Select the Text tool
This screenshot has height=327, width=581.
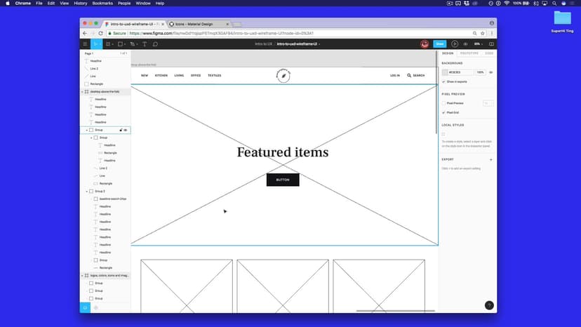(145, 44)
